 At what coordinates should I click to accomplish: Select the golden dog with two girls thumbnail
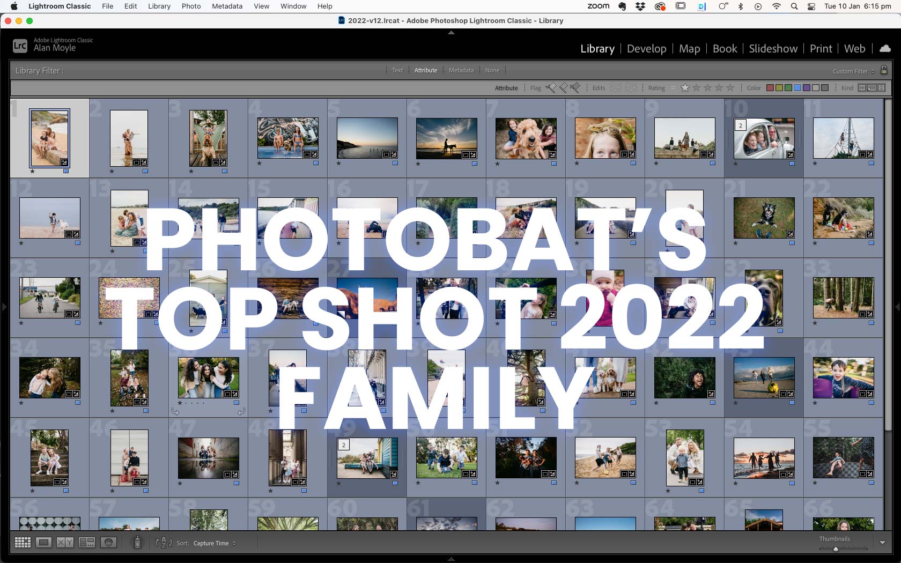(526, 138)
